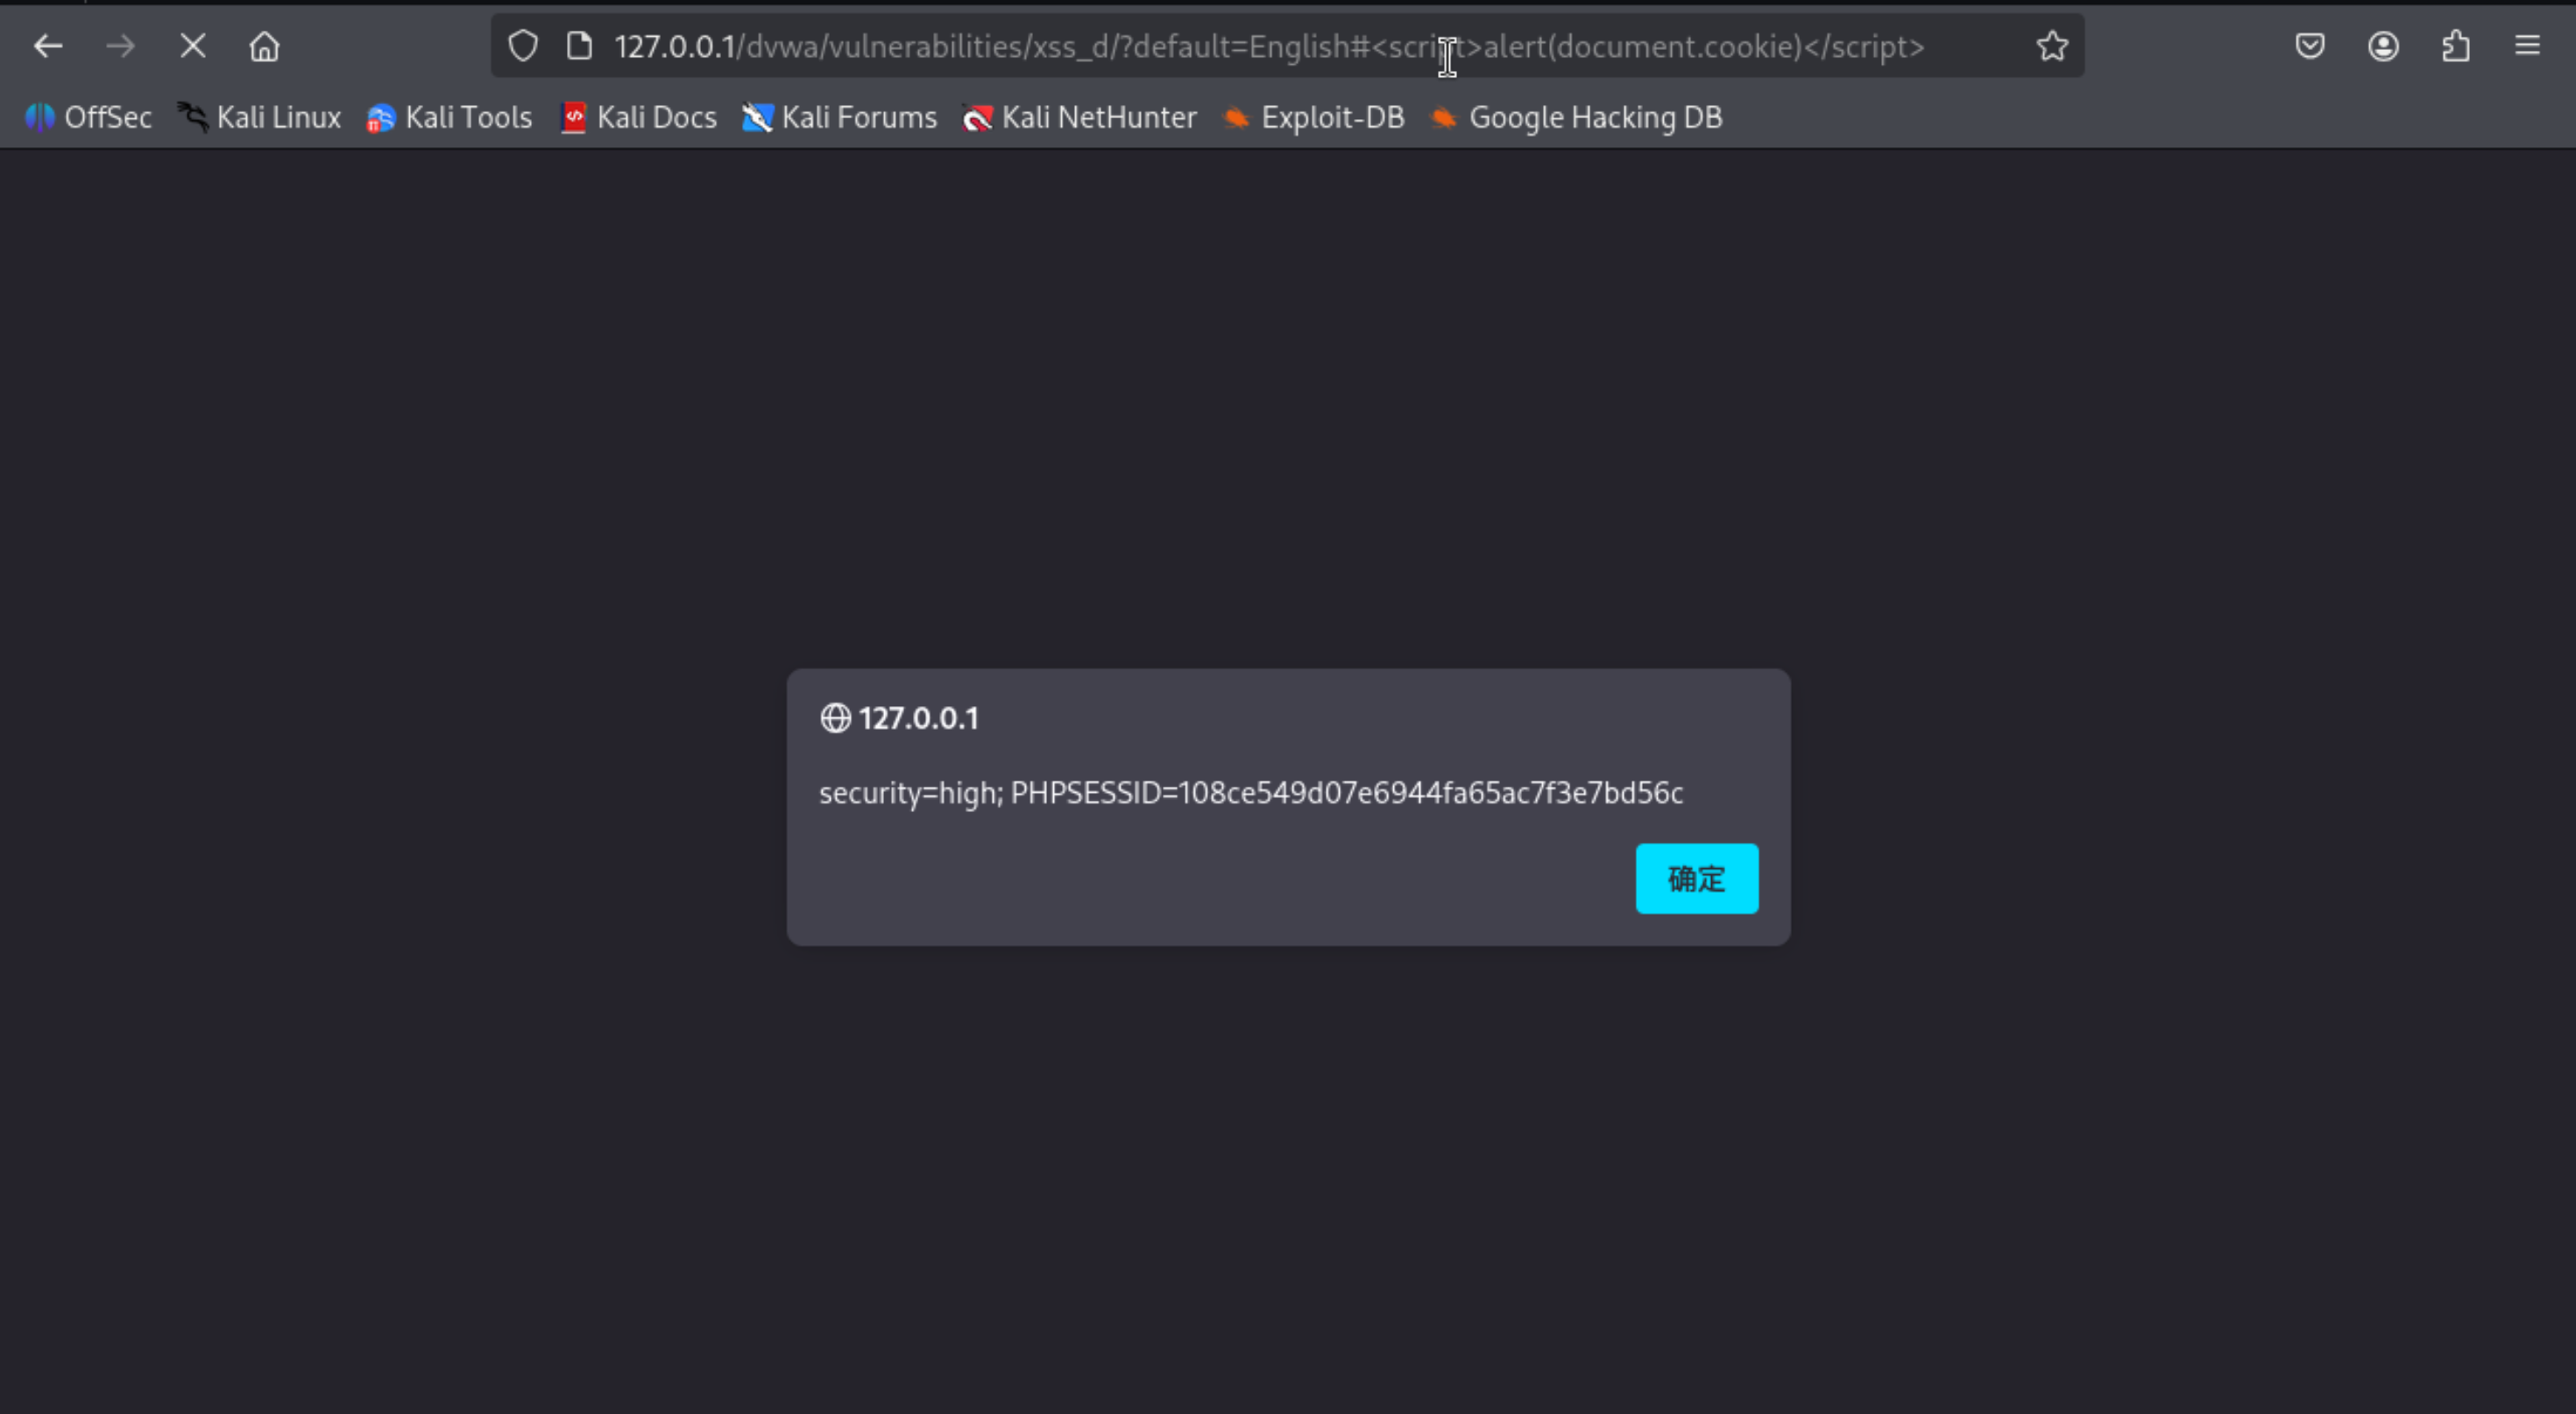Click the page info document icon
Screen dimensions: 2576x1414
(x=579, y=46)
